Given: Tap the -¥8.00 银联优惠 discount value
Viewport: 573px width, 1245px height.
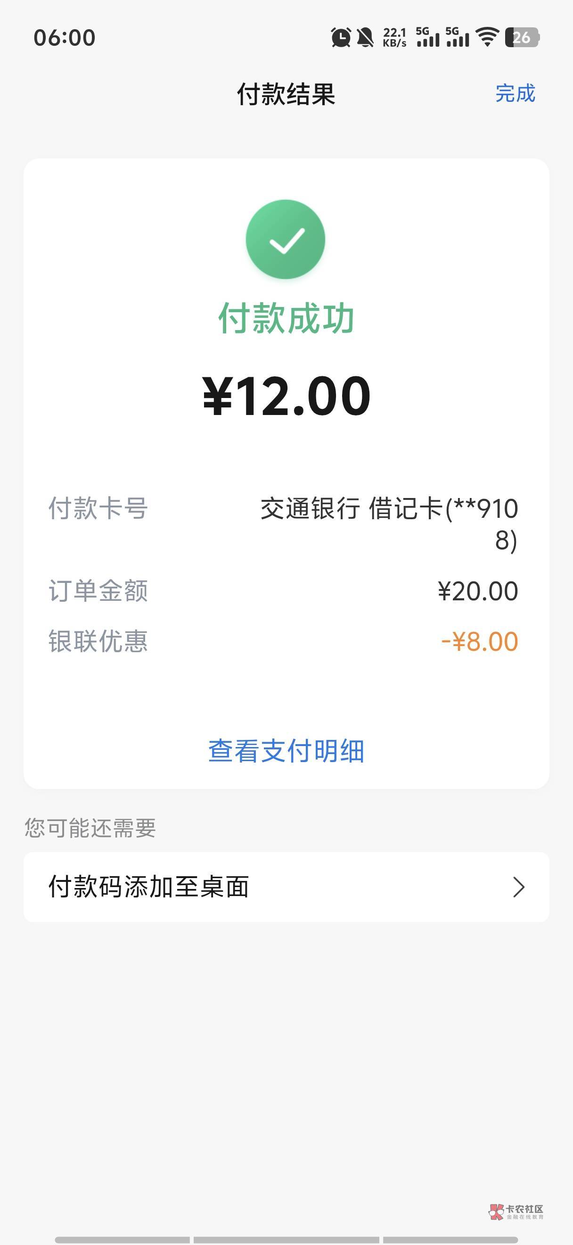Looking at the screenshot, I should pyautogui.click(x=479, y=641).
